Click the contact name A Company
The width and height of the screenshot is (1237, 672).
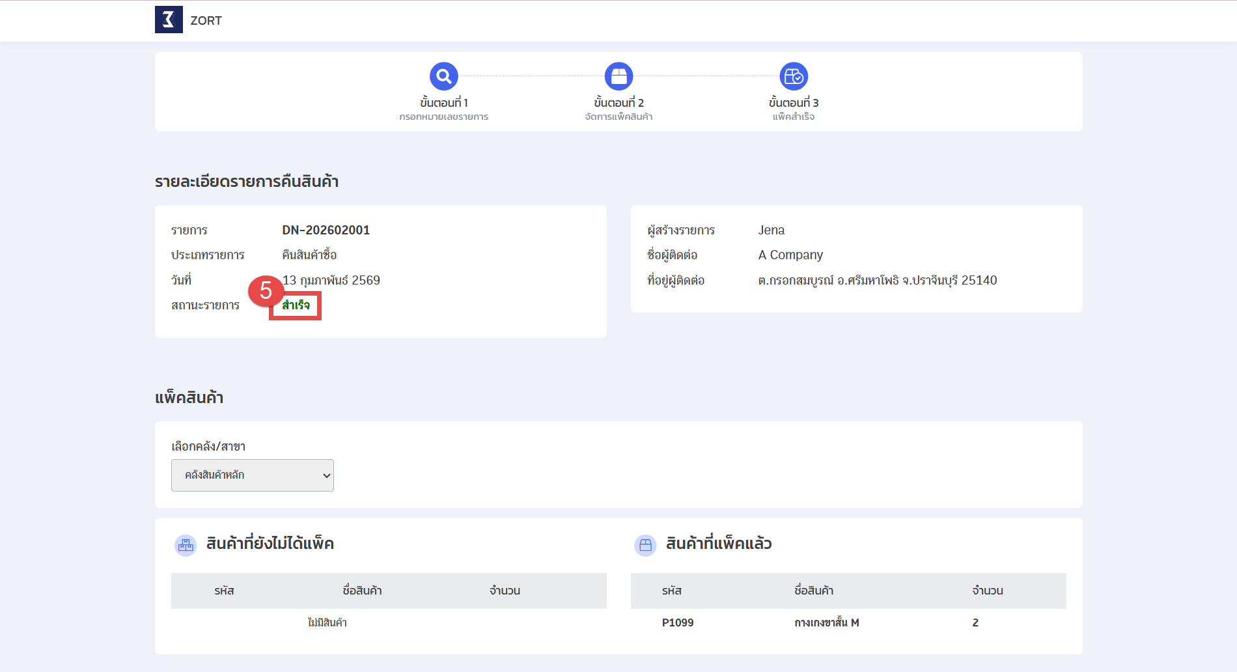pyautogui.click(x=790, y=255)
